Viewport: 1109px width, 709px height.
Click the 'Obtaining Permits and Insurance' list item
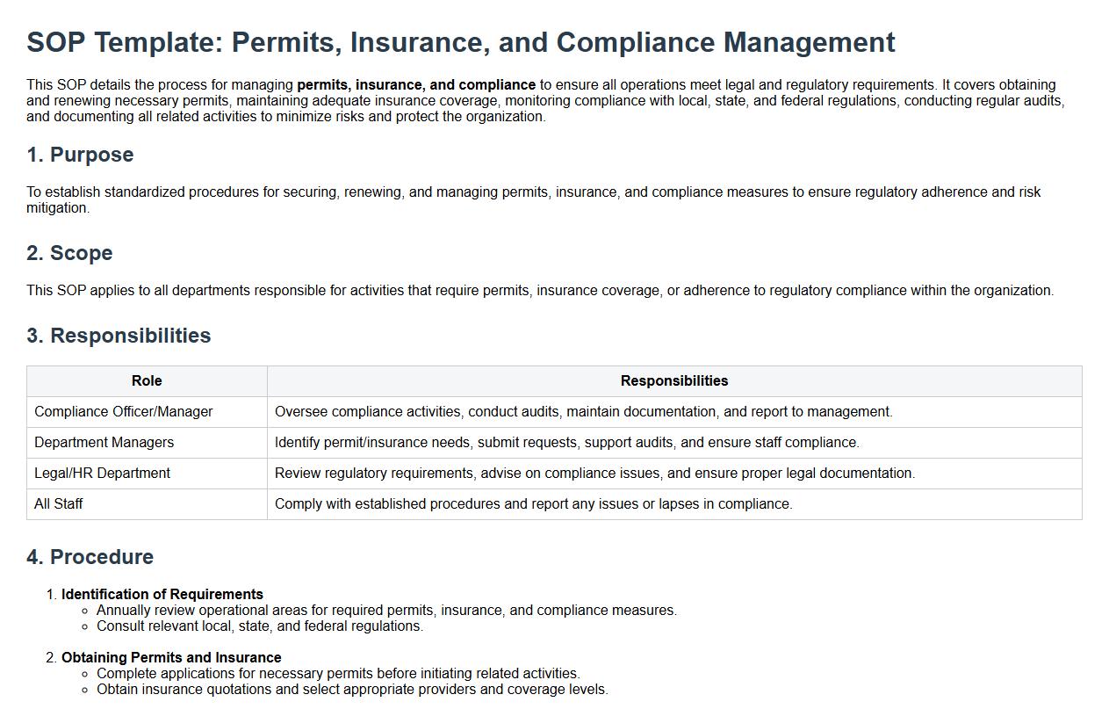click(171, 658)
